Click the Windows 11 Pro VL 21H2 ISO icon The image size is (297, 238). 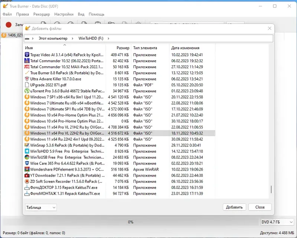[27, 127]
